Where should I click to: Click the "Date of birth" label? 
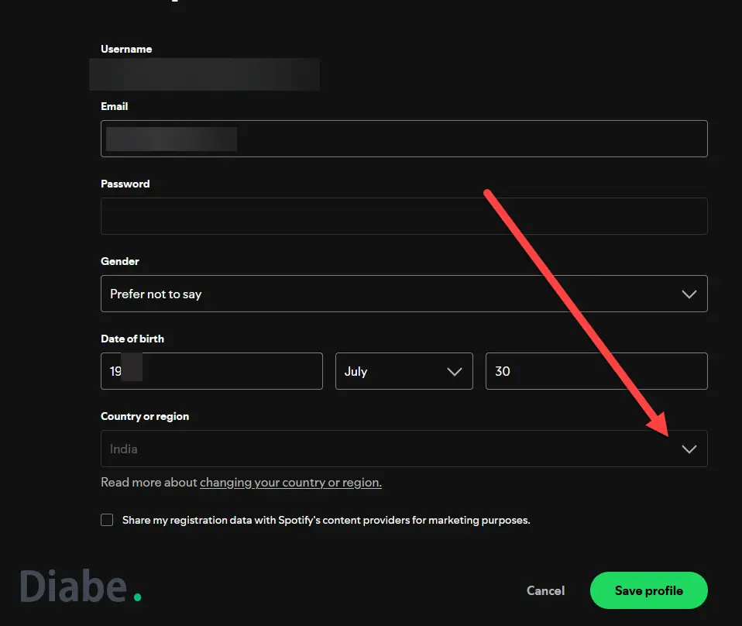point(132,339)
